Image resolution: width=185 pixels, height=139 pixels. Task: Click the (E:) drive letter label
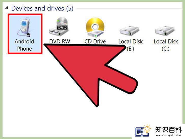131,49
